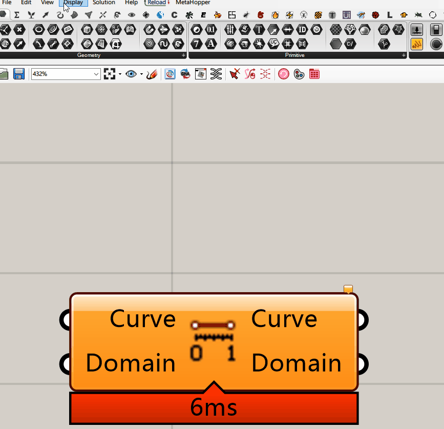Click the yellow warning balloon on the Curve Domain component

(348, 289)
